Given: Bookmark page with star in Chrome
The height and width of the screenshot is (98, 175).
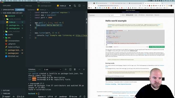Looking at the screenshot, I should click(140, 5).
